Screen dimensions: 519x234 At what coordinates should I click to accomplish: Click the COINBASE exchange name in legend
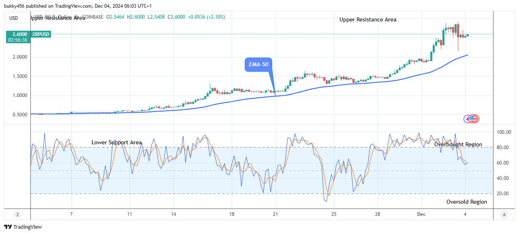92,17
